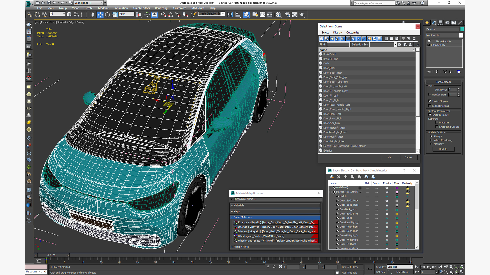Open Select by Name tool in main toolbar
Viewport: 490px width, 275px height.
[x=76, y=15]
